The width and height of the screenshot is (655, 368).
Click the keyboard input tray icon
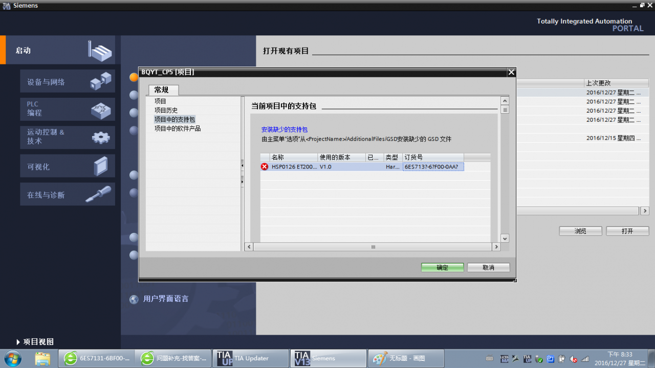click(x=490, y=359)
